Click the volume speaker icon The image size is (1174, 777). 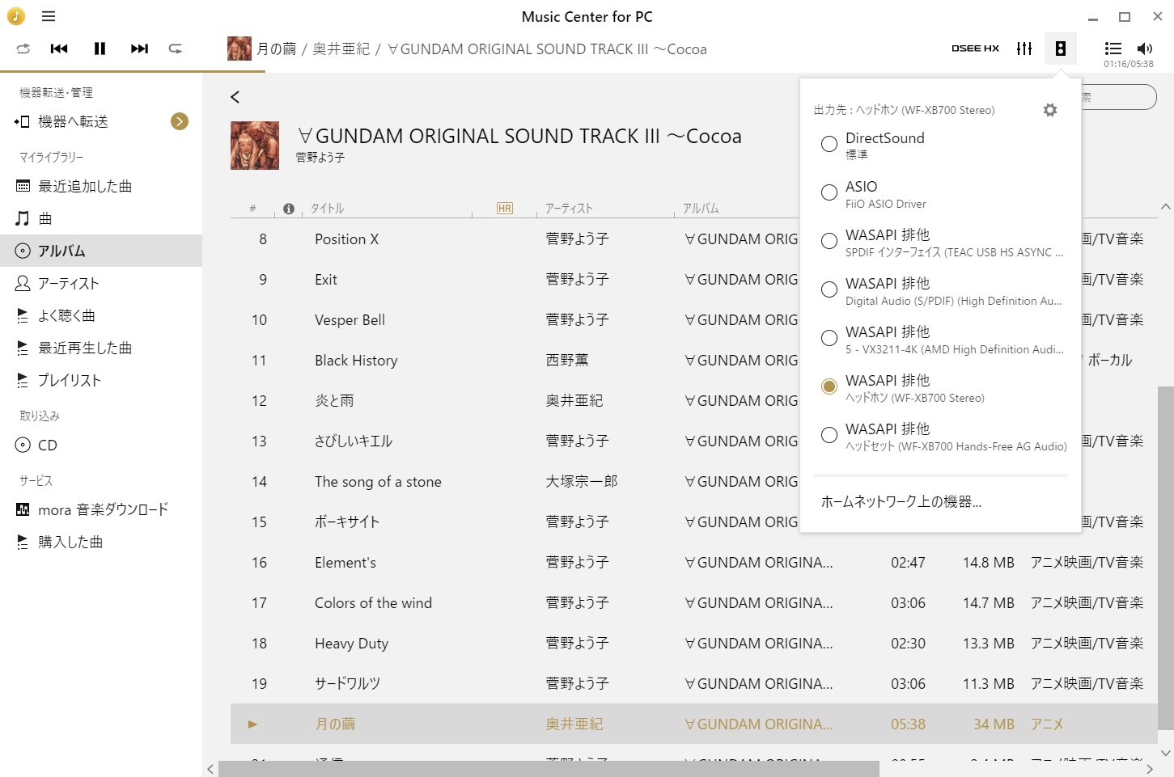(x=1145, y=49)
